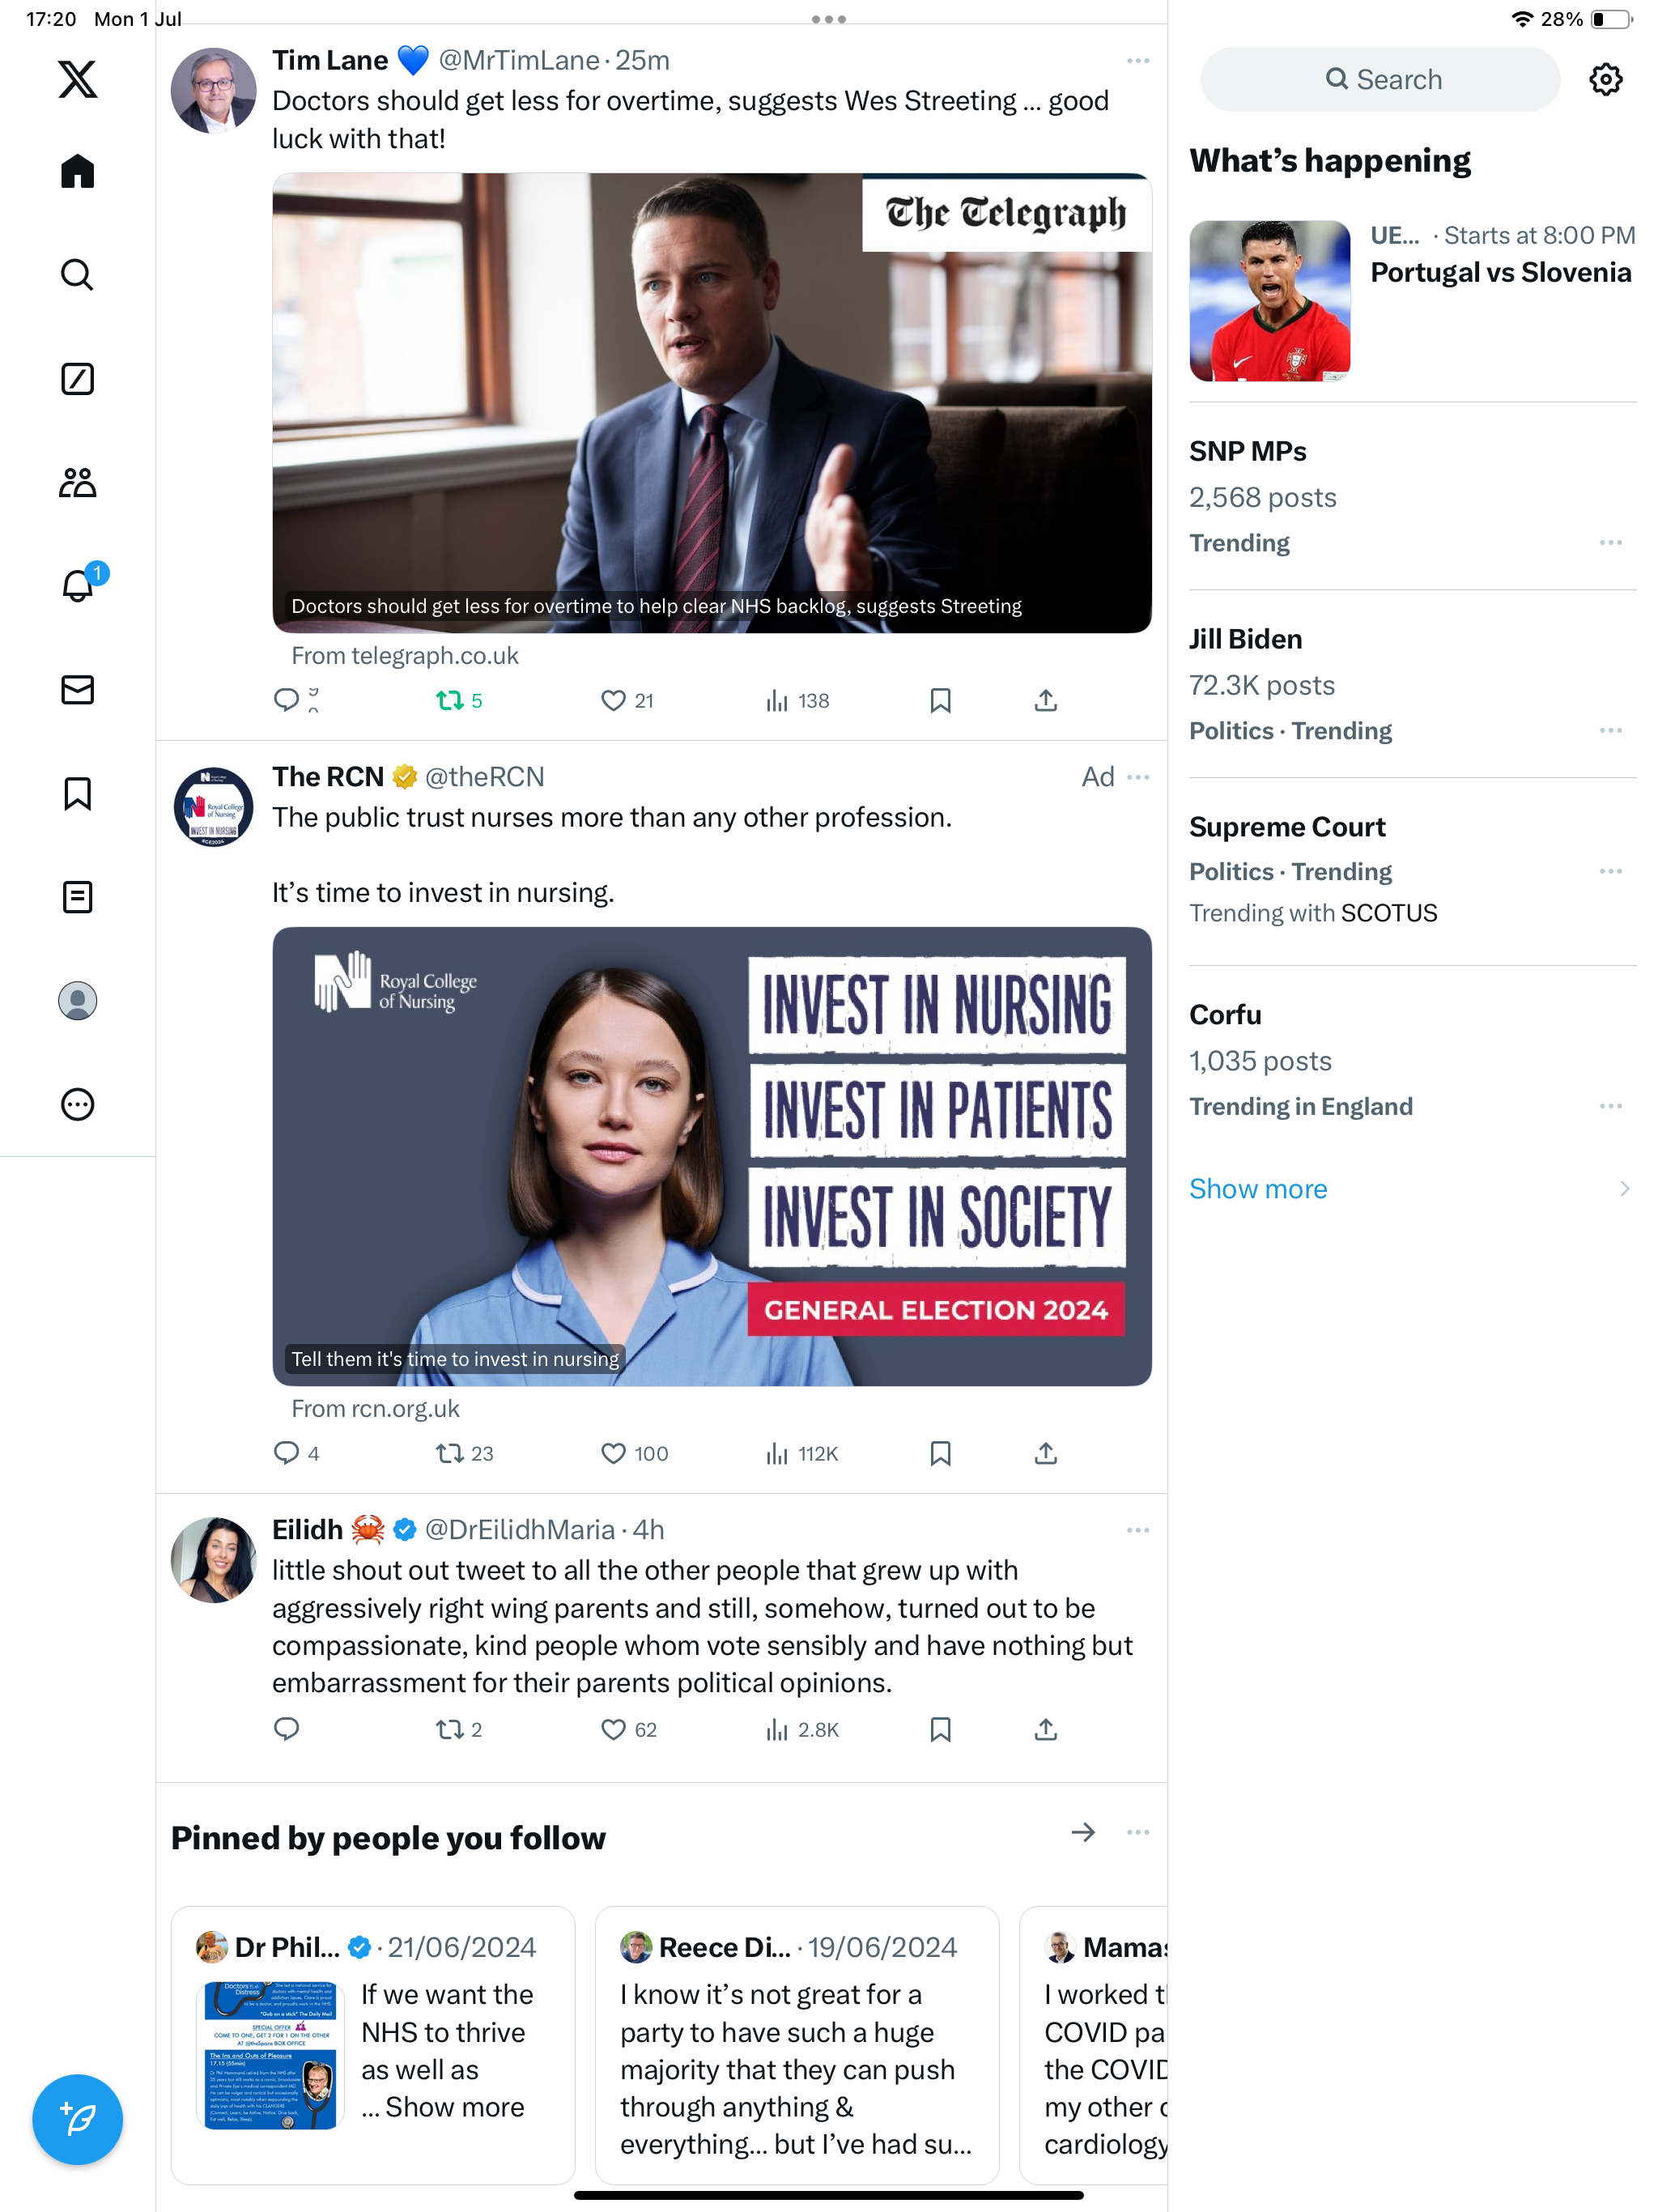The image size is (1658, 2212).
Task: Tap the compose new post button
Action: tap(77, 2119)
